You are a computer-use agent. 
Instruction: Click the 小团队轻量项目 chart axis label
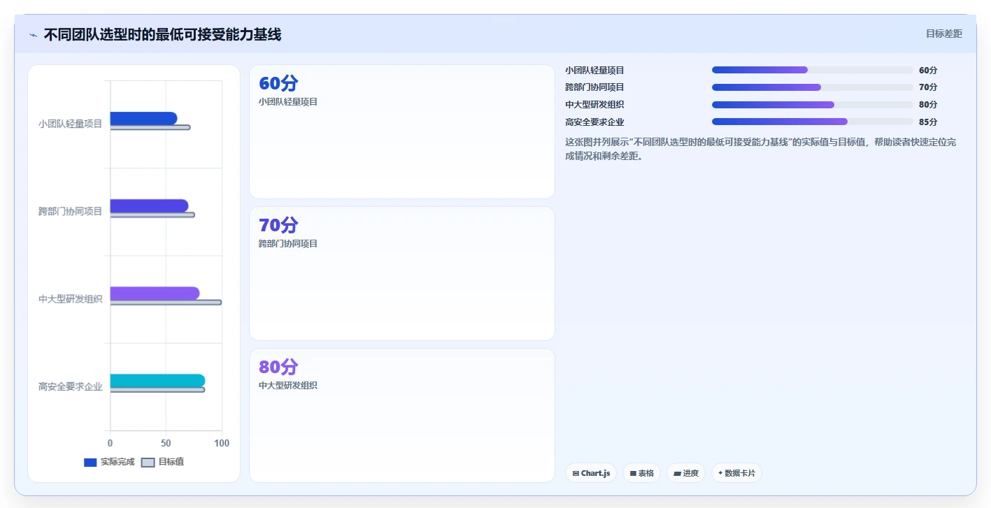[x=70, y=124]
